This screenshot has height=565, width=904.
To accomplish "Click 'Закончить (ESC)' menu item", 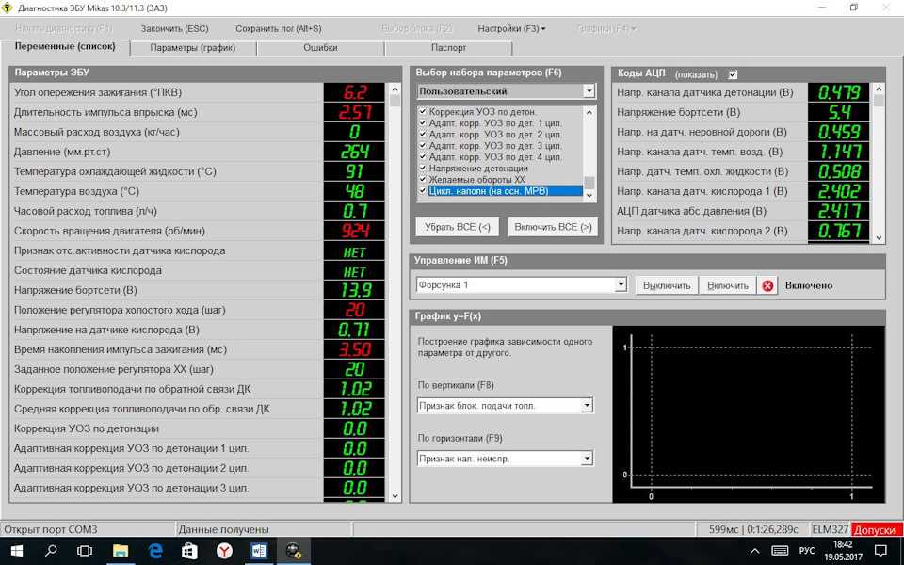I will click(x=175, y=28).
